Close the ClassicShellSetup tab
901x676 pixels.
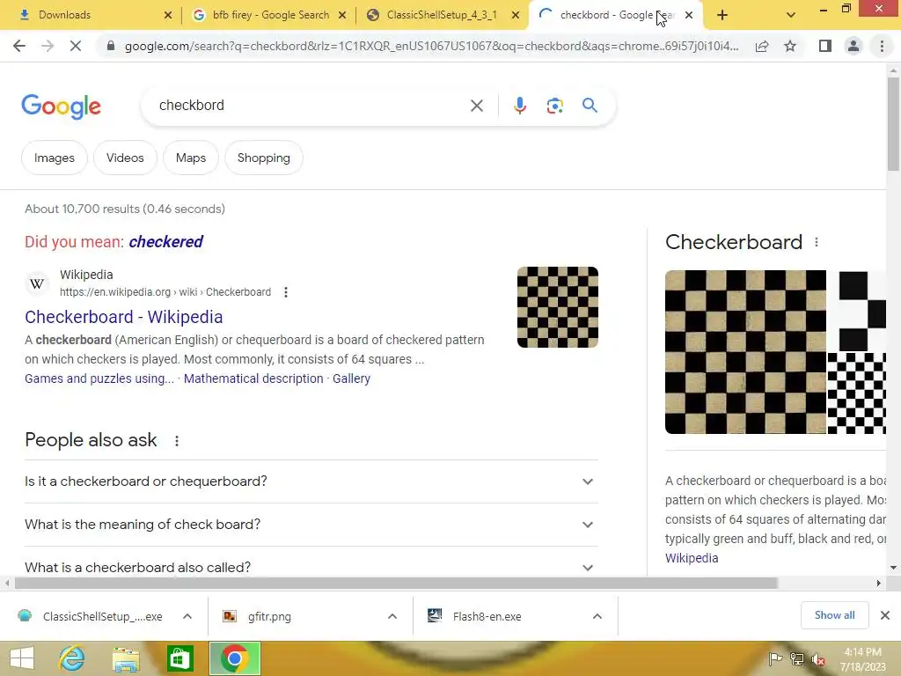coord(516,15)
